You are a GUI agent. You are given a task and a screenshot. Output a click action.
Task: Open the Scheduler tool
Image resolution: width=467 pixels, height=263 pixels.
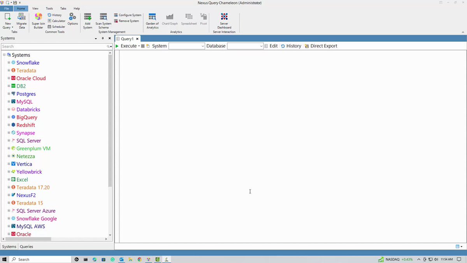[x=56, y=26]
